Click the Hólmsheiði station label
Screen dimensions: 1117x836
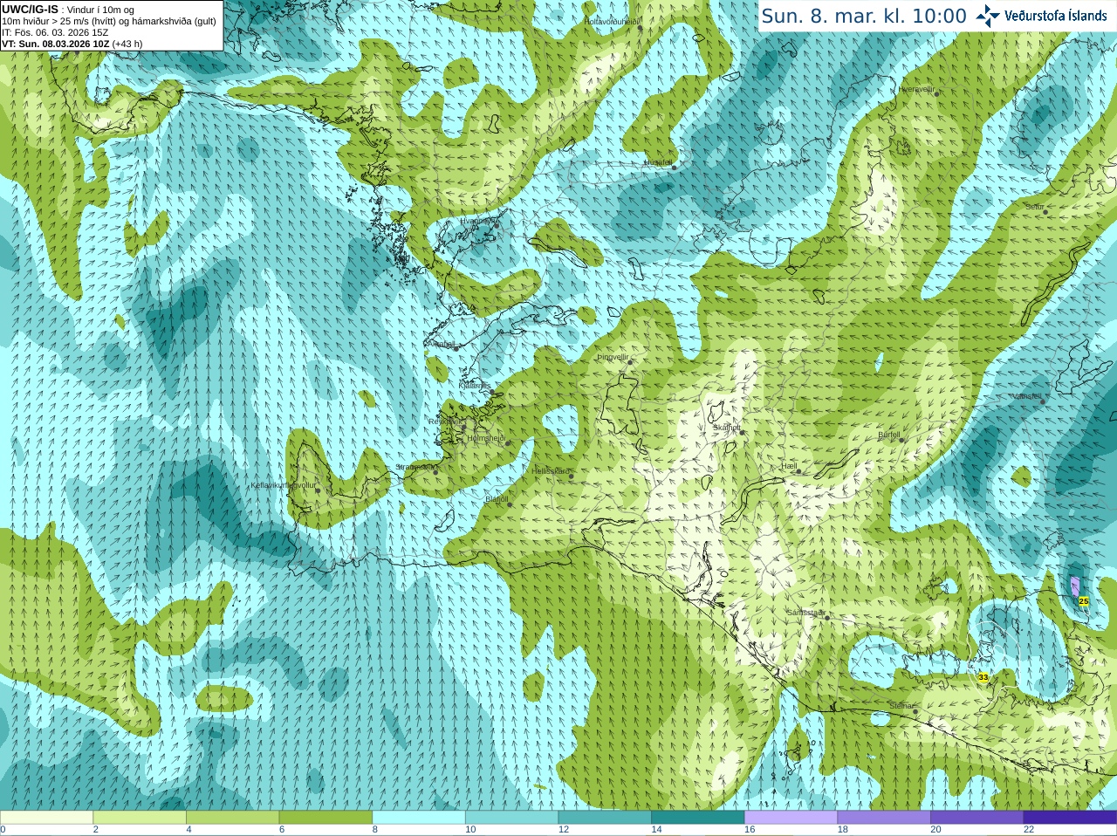coord(486,438)
